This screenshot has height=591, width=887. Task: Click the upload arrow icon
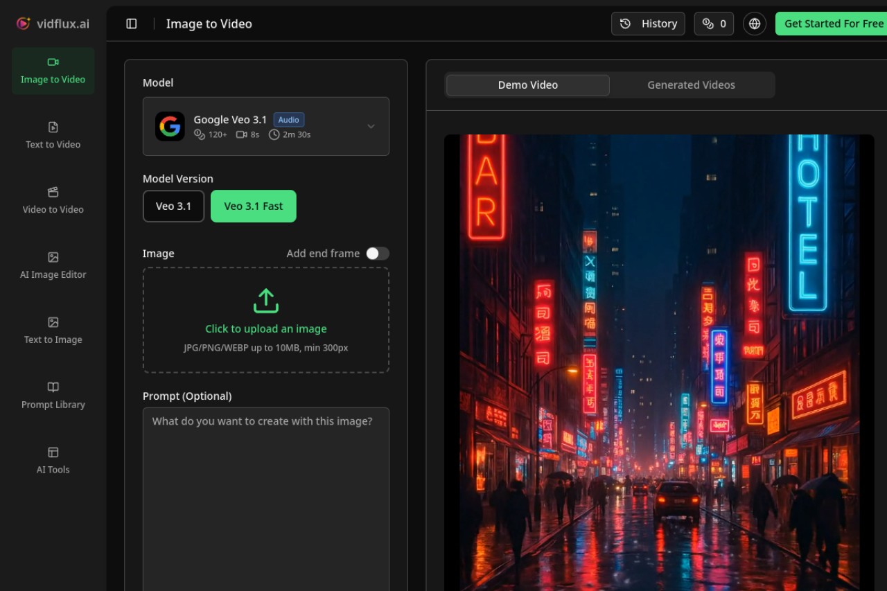point(266,301)
